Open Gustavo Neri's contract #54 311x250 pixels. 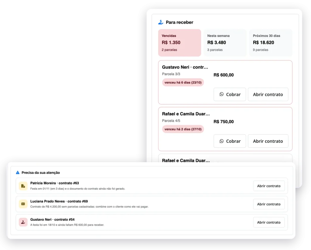269,222
